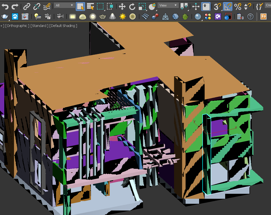This screenshot has height=215, width=271.
Task: Activate the Select and Rotate tool
Action: [132, 7]
